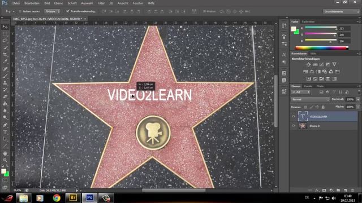
Task: Select the Zoom tool in the toolbox
Action: coord(5,160)
